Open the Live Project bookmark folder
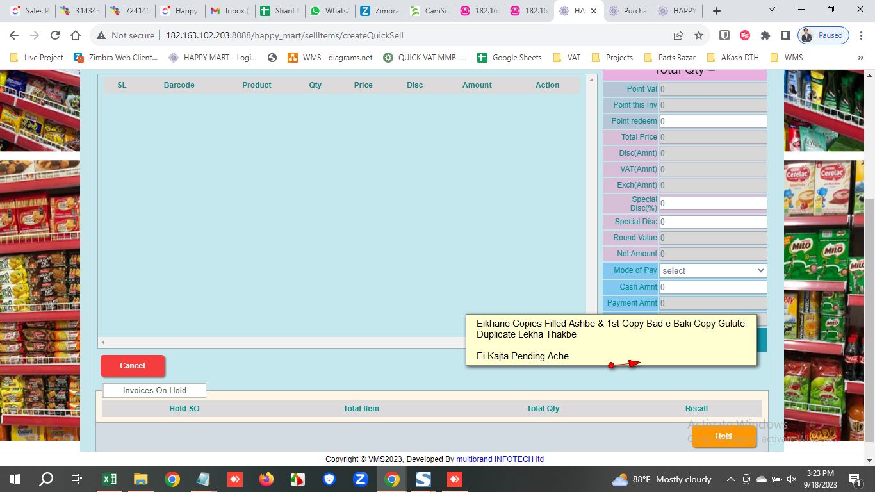The width and height of the screenshot is (875, 492). coord(37,58)
